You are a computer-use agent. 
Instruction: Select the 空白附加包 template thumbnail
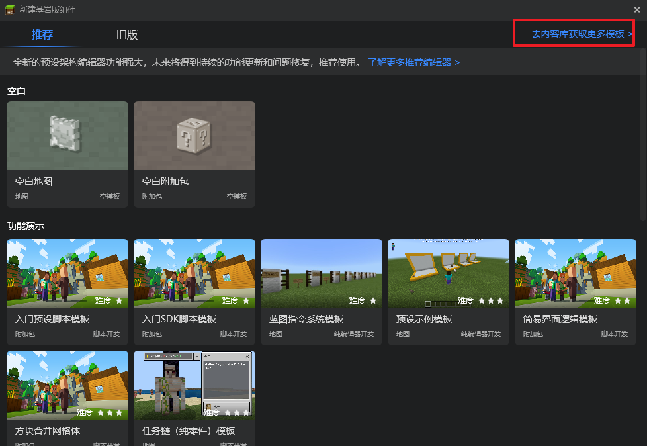(x=194, y=136)
